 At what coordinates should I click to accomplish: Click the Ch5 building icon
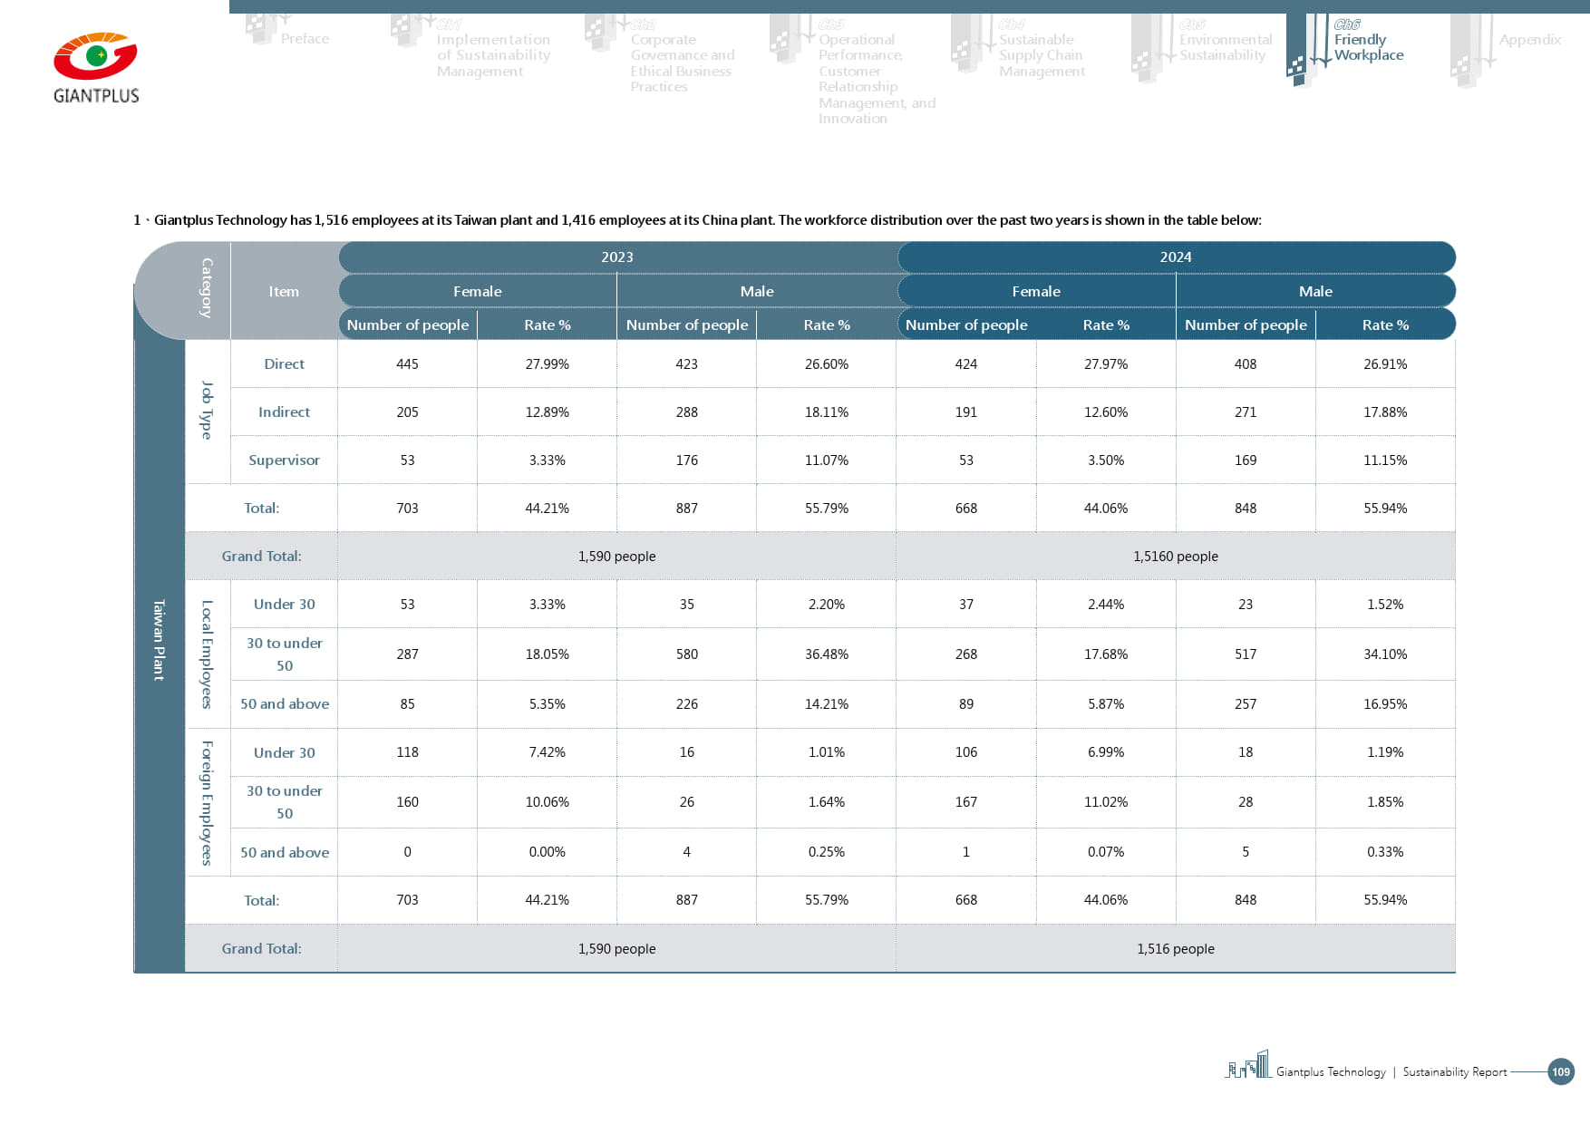coord(1148,49)
